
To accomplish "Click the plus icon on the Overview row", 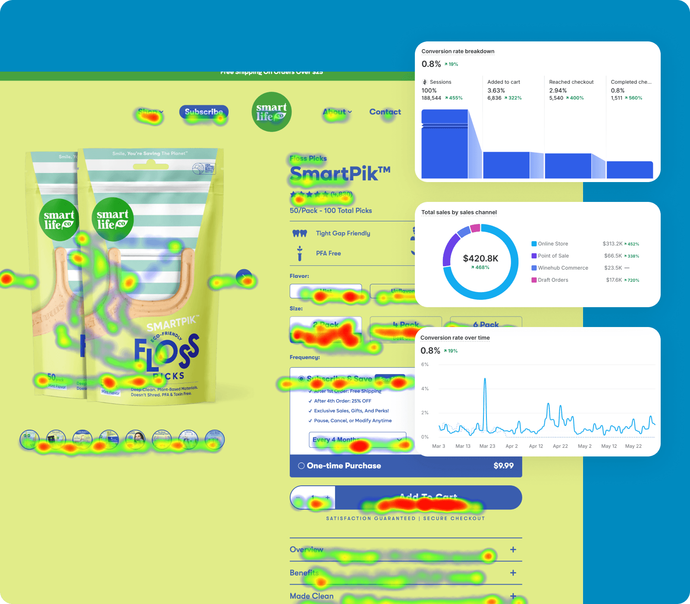I will [513, 550].
